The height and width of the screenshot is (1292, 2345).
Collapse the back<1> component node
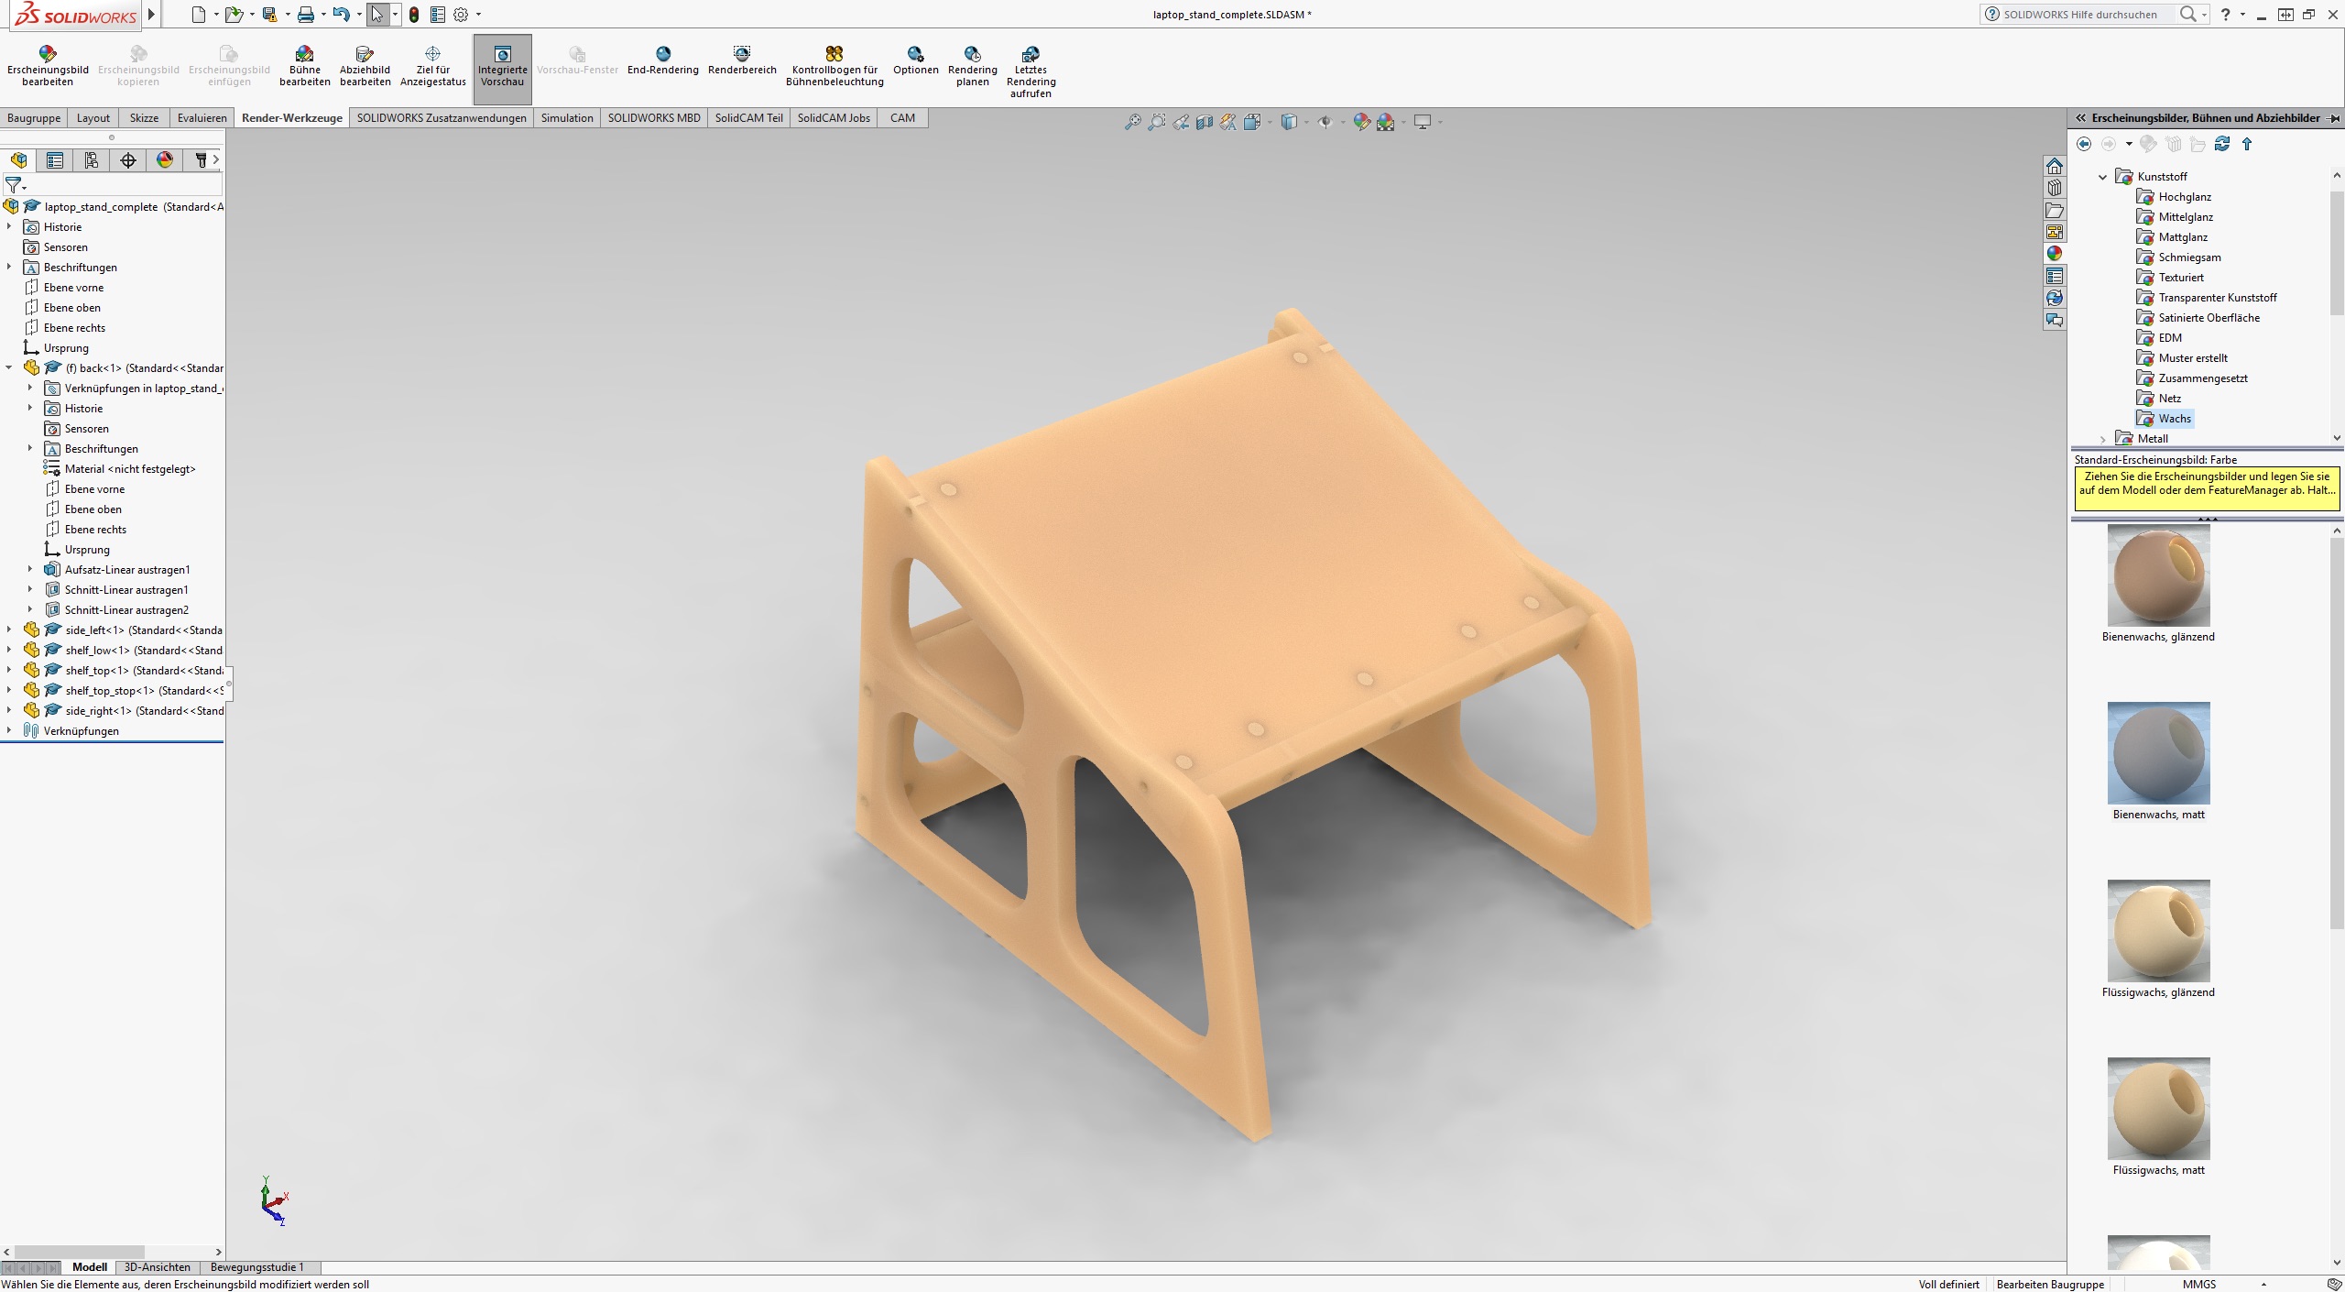coord(9,368)
